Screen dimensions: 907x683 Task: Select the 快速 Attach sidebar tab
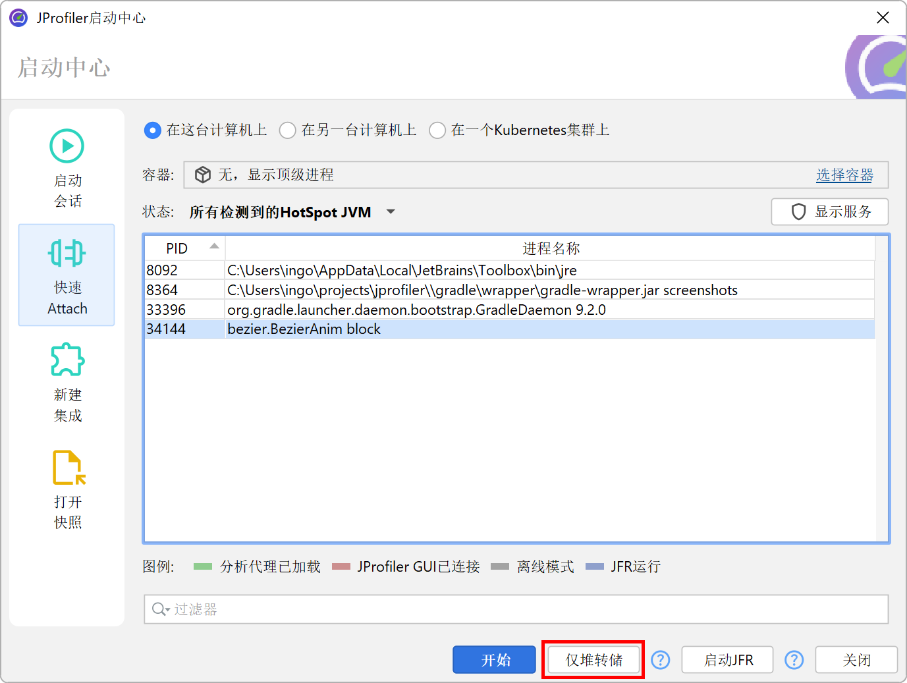tap(67, 275)
